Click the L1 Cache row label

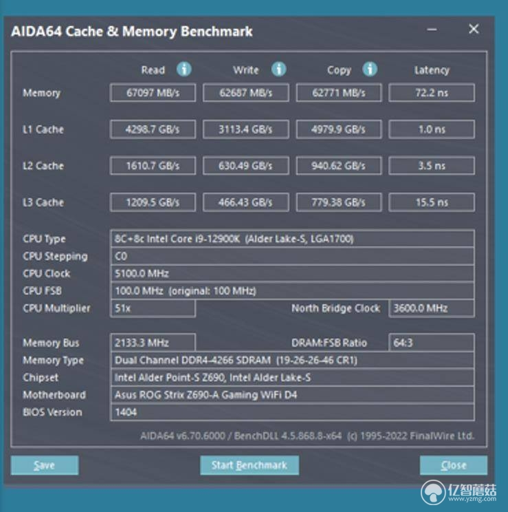coord(43,129)
